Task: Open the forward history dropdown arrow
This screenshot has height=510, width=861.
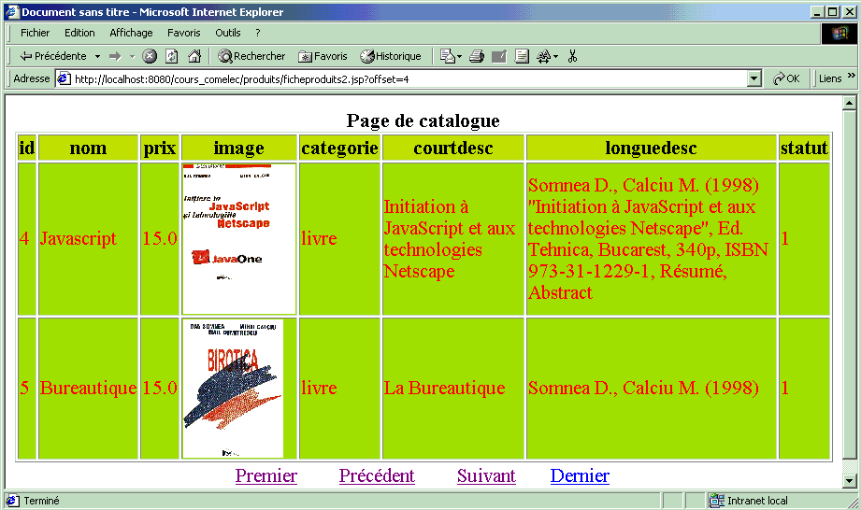Action: coord(132,56)
